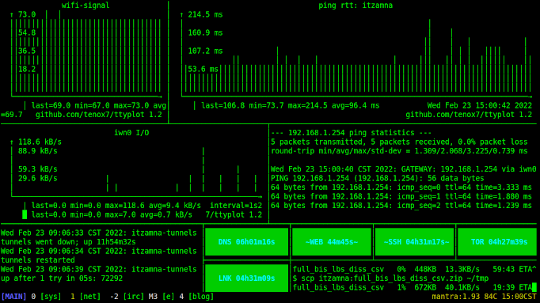This screenshot has height=303, width=540.
Task: Click the '5 packets transmitted' summary line
Action: 399,142
